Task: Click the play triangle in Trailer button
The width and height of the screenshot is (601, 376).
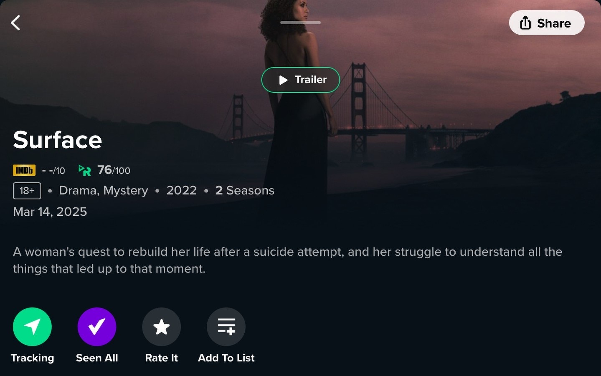Action: (283, 80)
